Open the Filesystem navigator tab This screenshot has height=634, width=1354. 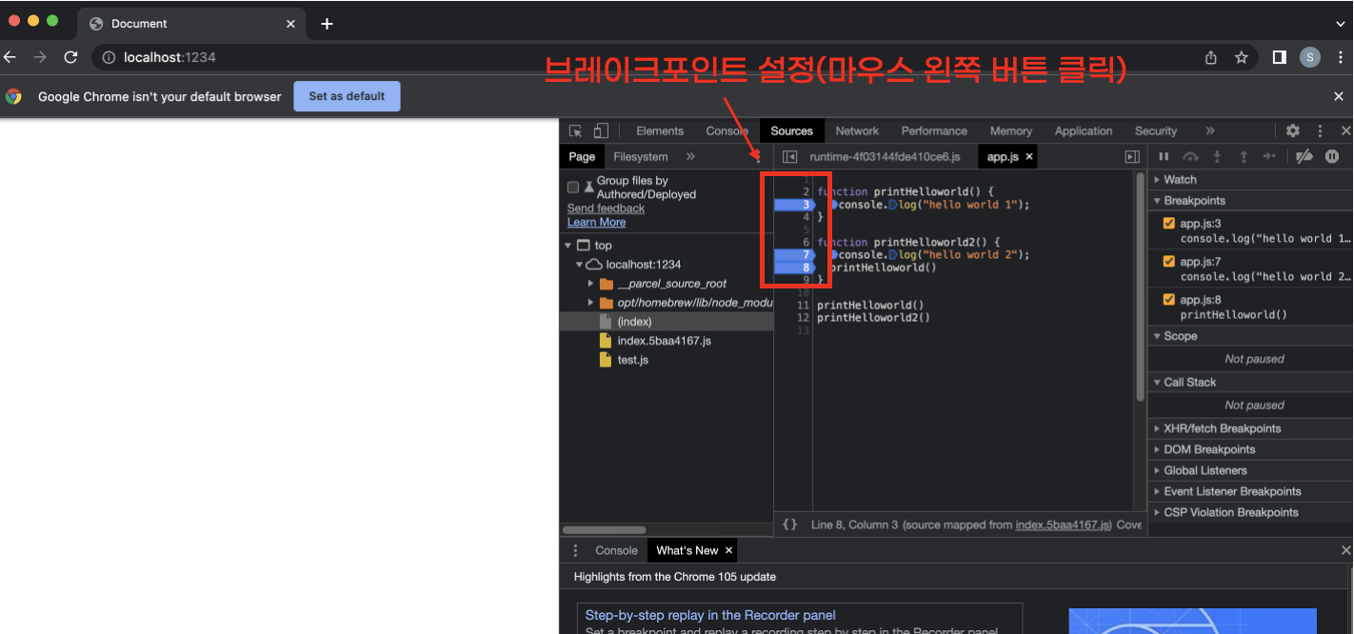point(641,156)
